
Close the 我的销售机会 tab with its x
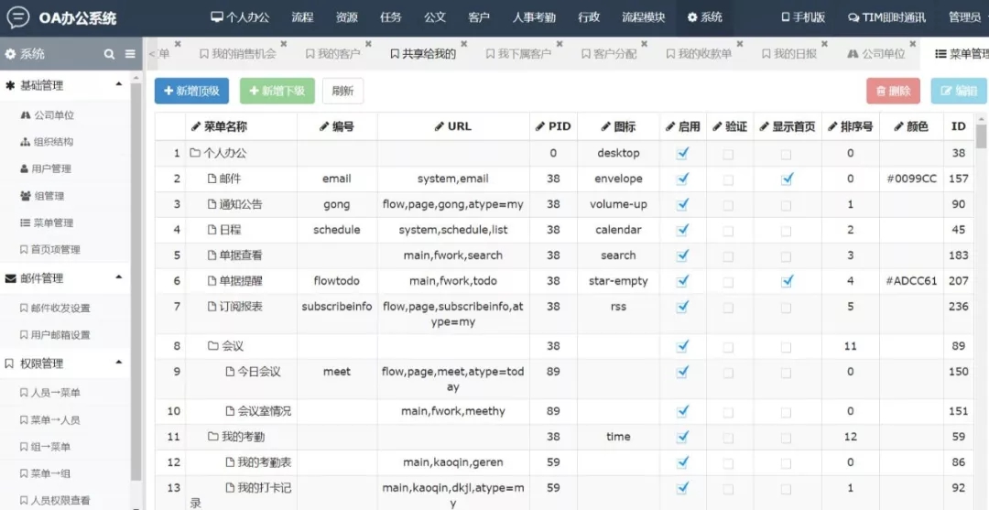(x=284, y=44)
